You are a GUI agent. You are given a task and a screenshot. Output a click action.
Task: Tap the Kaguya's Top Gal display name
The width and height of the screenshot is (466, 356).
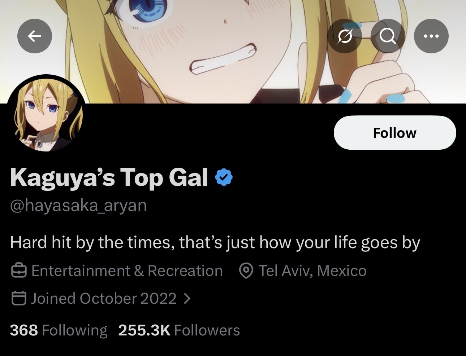pos(109,178)
